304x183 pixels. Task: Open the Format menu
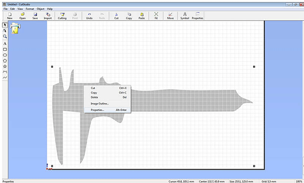[x=30, y=9]
